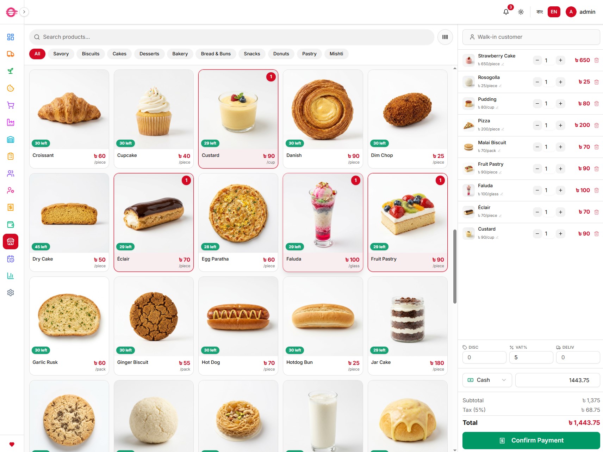Image resolution: width=603 pixels, height=452 pixels.
Task: Open the Cash payment method dropdown
Action: pos(487,380)
